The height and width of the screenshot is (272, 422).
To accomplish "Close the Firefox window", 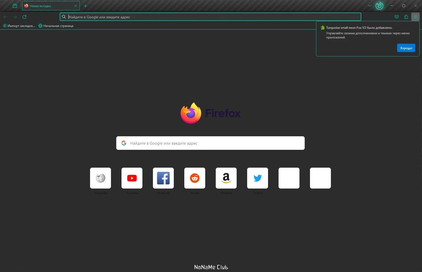I will [416, 6].
